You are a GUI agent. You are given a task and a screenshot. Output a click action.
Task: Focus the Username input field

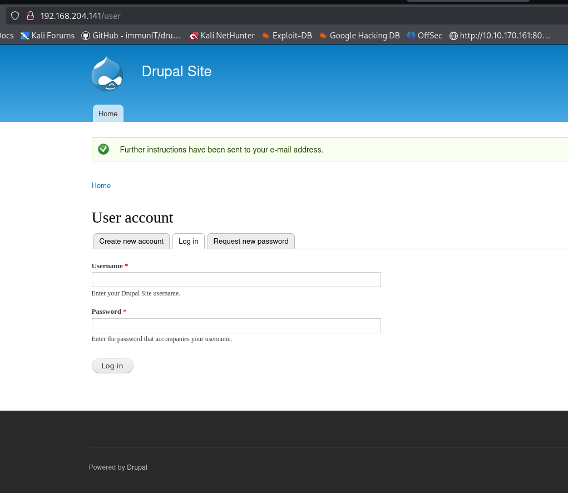pos(236,279)
